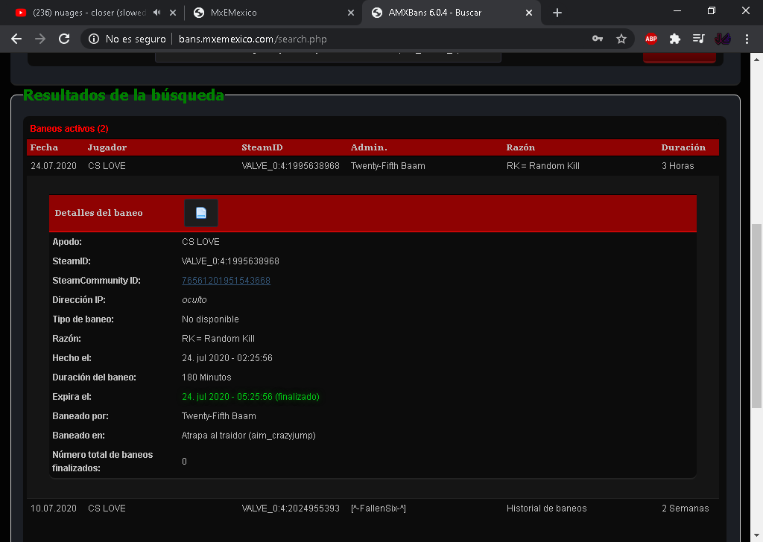
Task: Click the '2 Semanas' duration cell
Action: pos(686,508)
